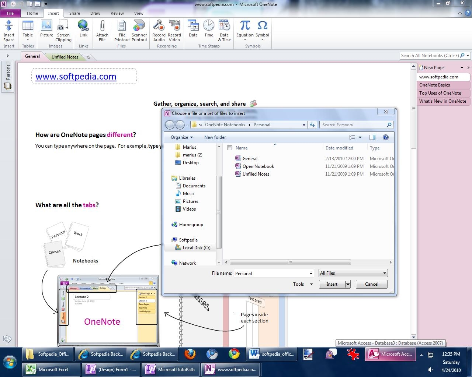Image resolution: width=472 pixels, height=377 pixels.
Task: Click the New folder button
Action: coord(215,137)
